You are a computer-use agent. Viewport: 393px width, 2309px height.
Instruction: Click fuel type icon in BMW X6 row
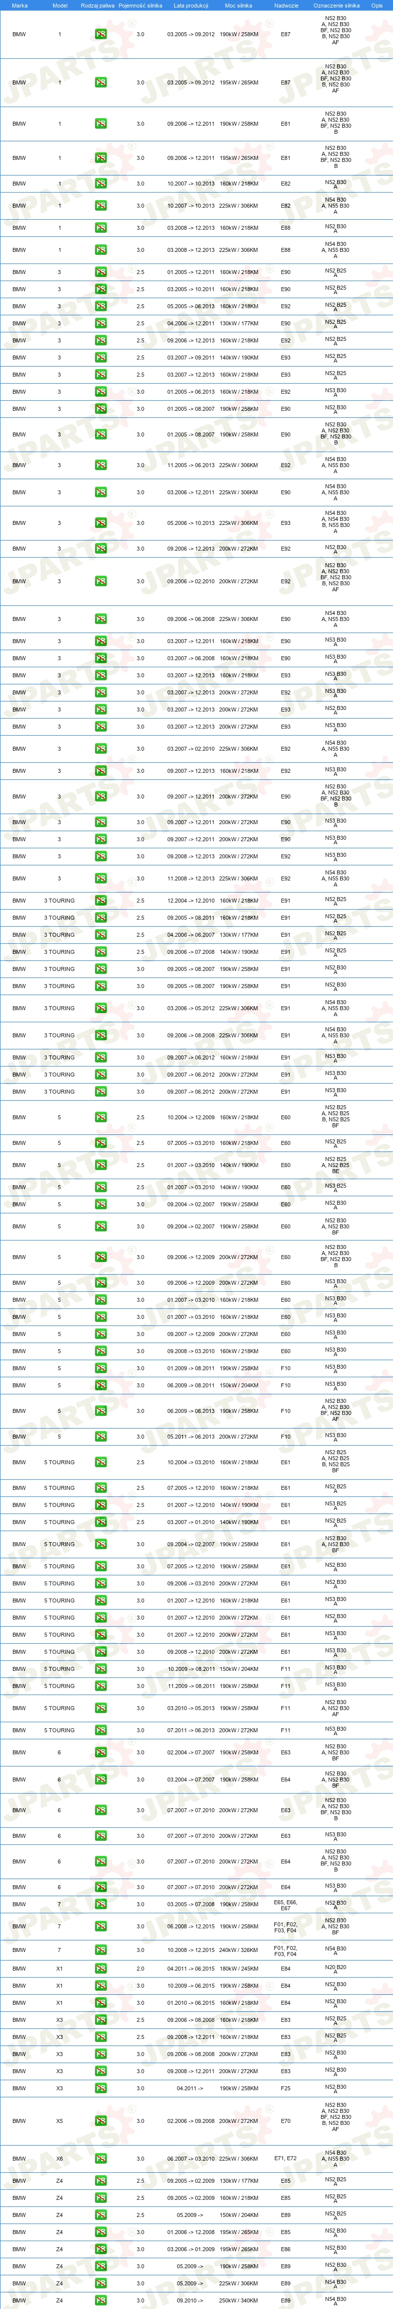click(x=101, y=2159)
